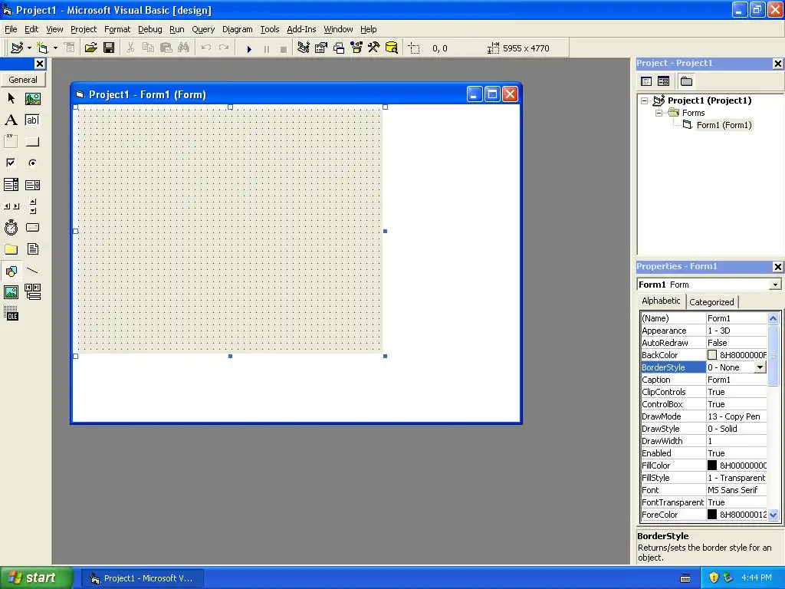
Task: Select the Shape control tool
Action: (x=11, y=271)
